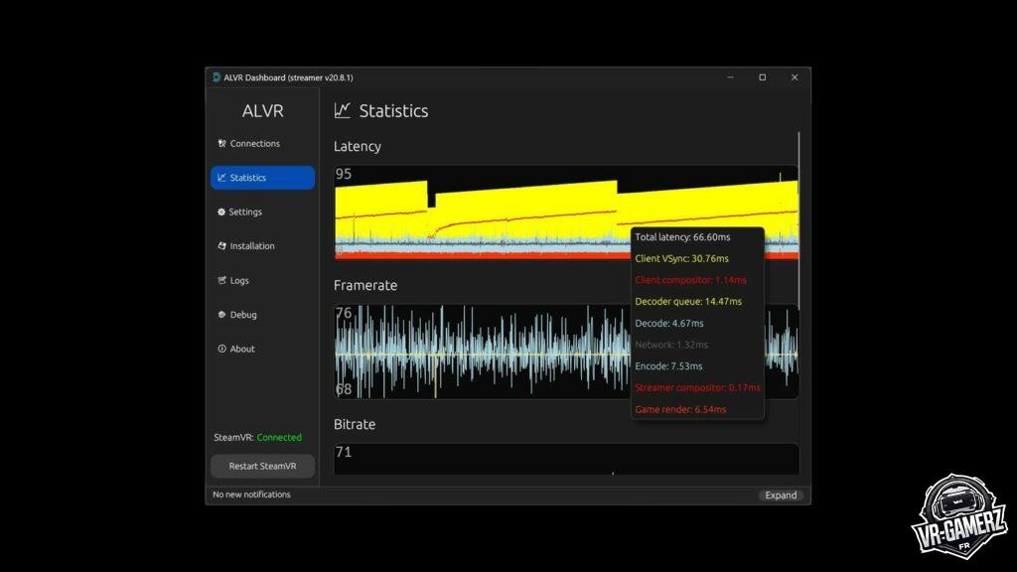Image resolution: width=1017 pixels, height=572 pixels.
Task: Click the Logs icon in the sidebar
Action: [221, 281]
